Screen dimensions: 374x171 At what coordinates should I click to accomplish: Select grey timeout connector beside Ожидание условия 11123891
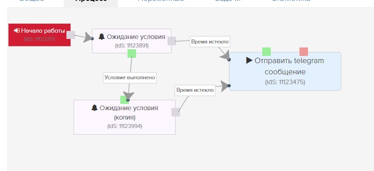172,41
